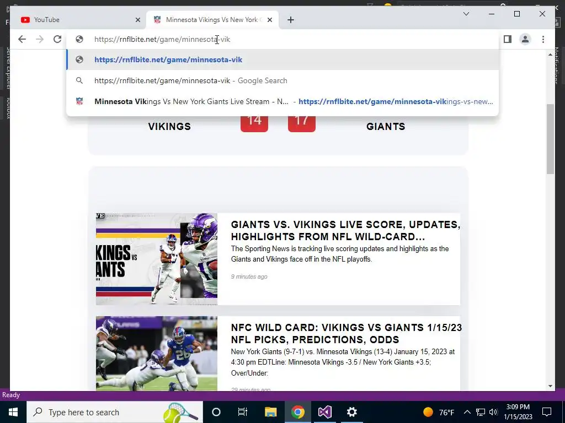
Task: Open Visual Studio from taskbar
Action: tap(324, 412)
